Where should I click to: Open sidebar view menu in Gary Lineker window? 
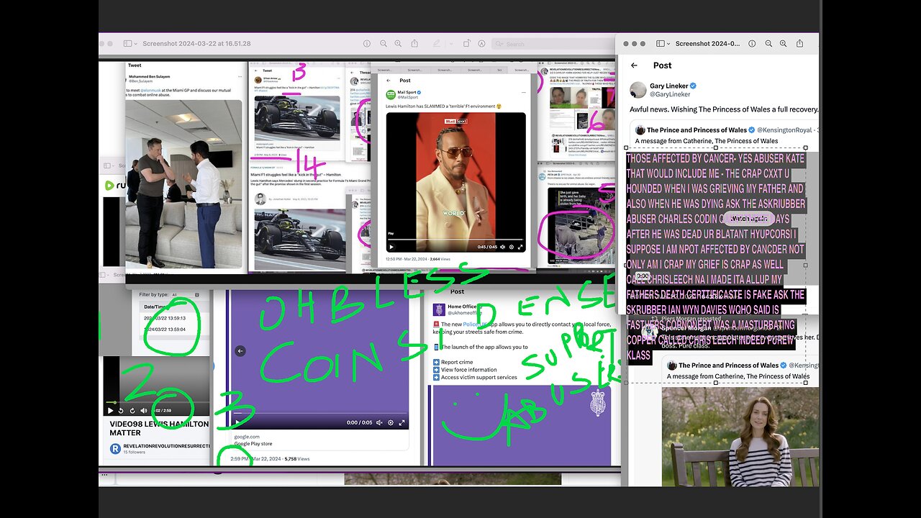tap(663, 43)
